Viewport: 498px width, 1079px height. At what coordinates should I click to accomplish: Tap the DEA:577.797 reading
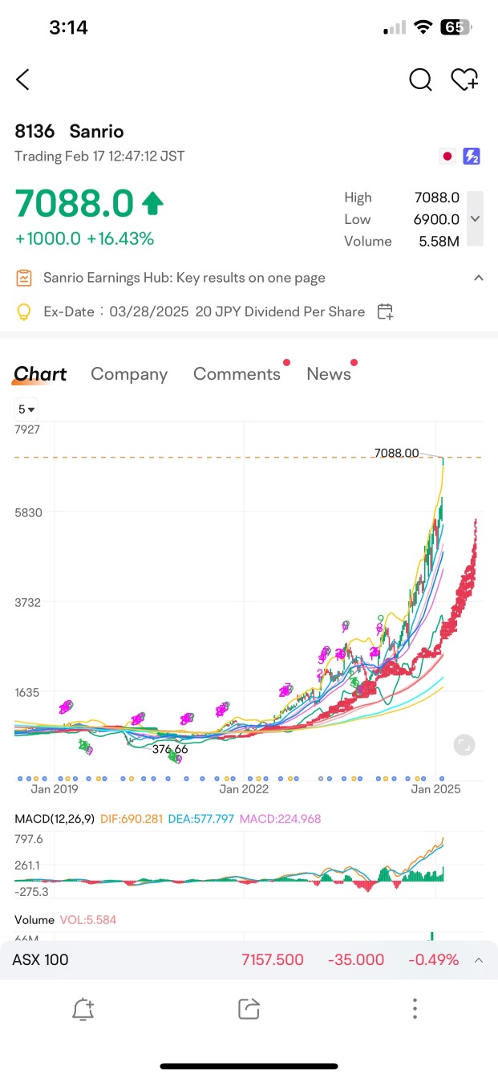(201, 819)
